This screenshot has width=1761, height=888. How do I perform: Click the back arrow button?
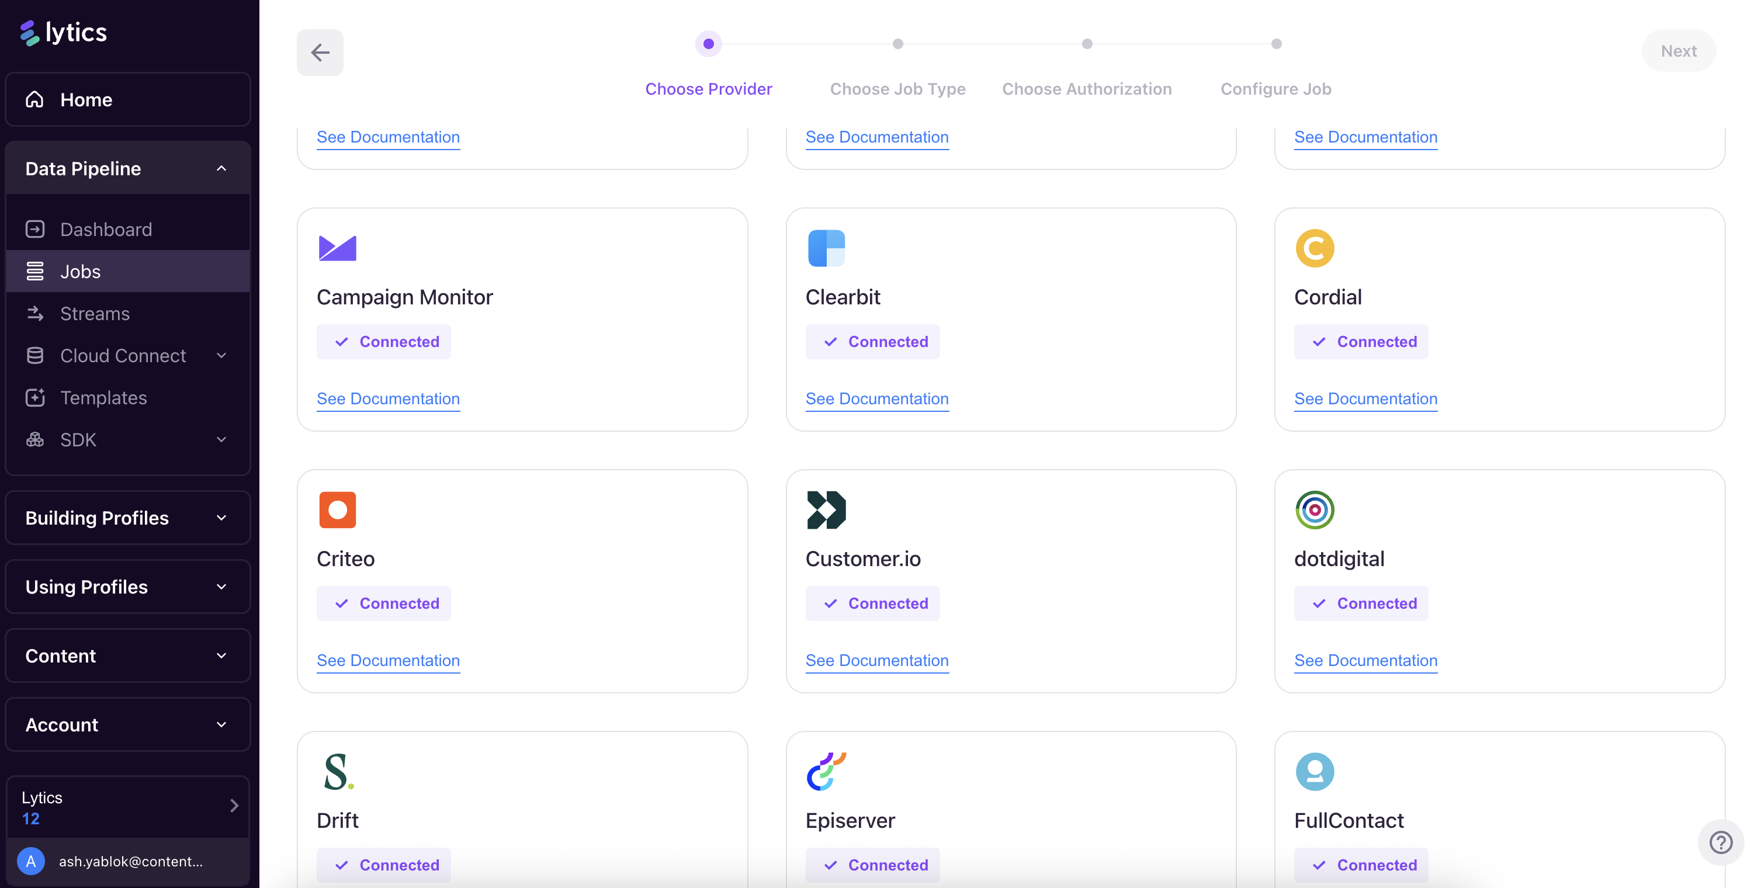click(320, 52)
